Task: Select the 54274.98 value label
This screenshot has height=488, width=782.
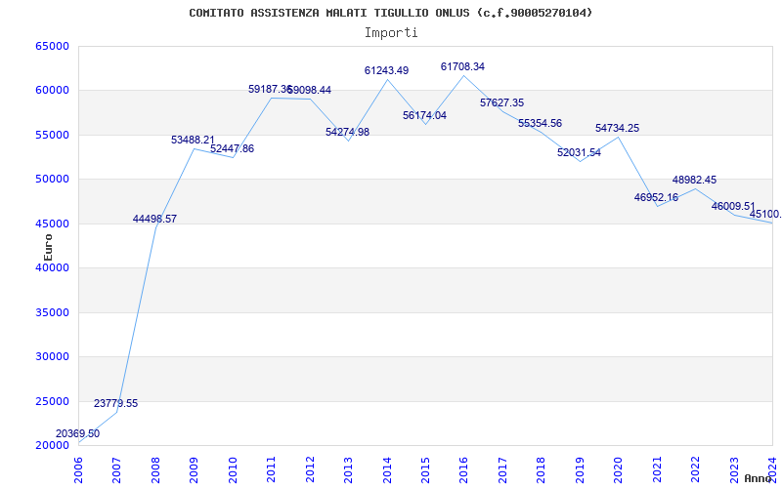Action: coord(348,132)
